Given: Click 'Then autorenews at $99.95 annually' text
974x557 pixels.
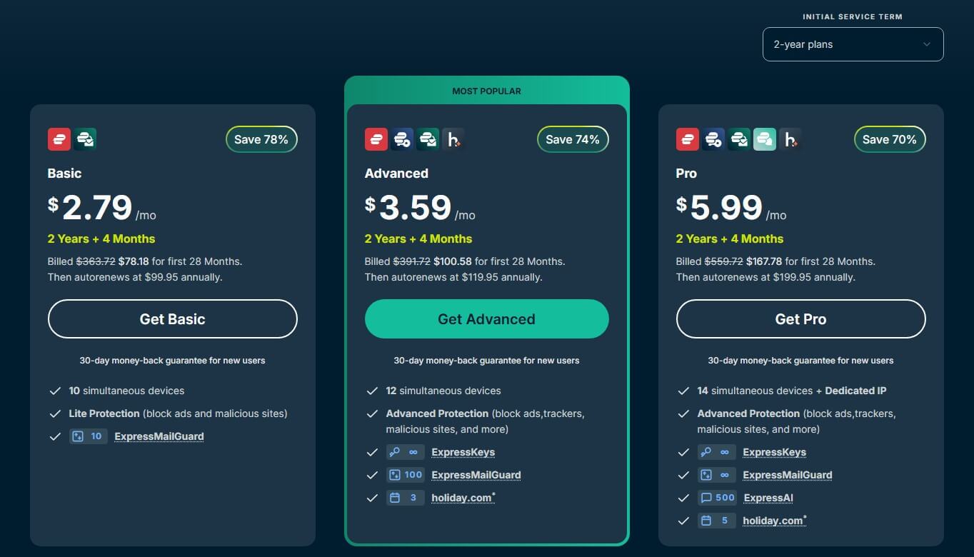Looking at the screenshot, I should (135, 277).
